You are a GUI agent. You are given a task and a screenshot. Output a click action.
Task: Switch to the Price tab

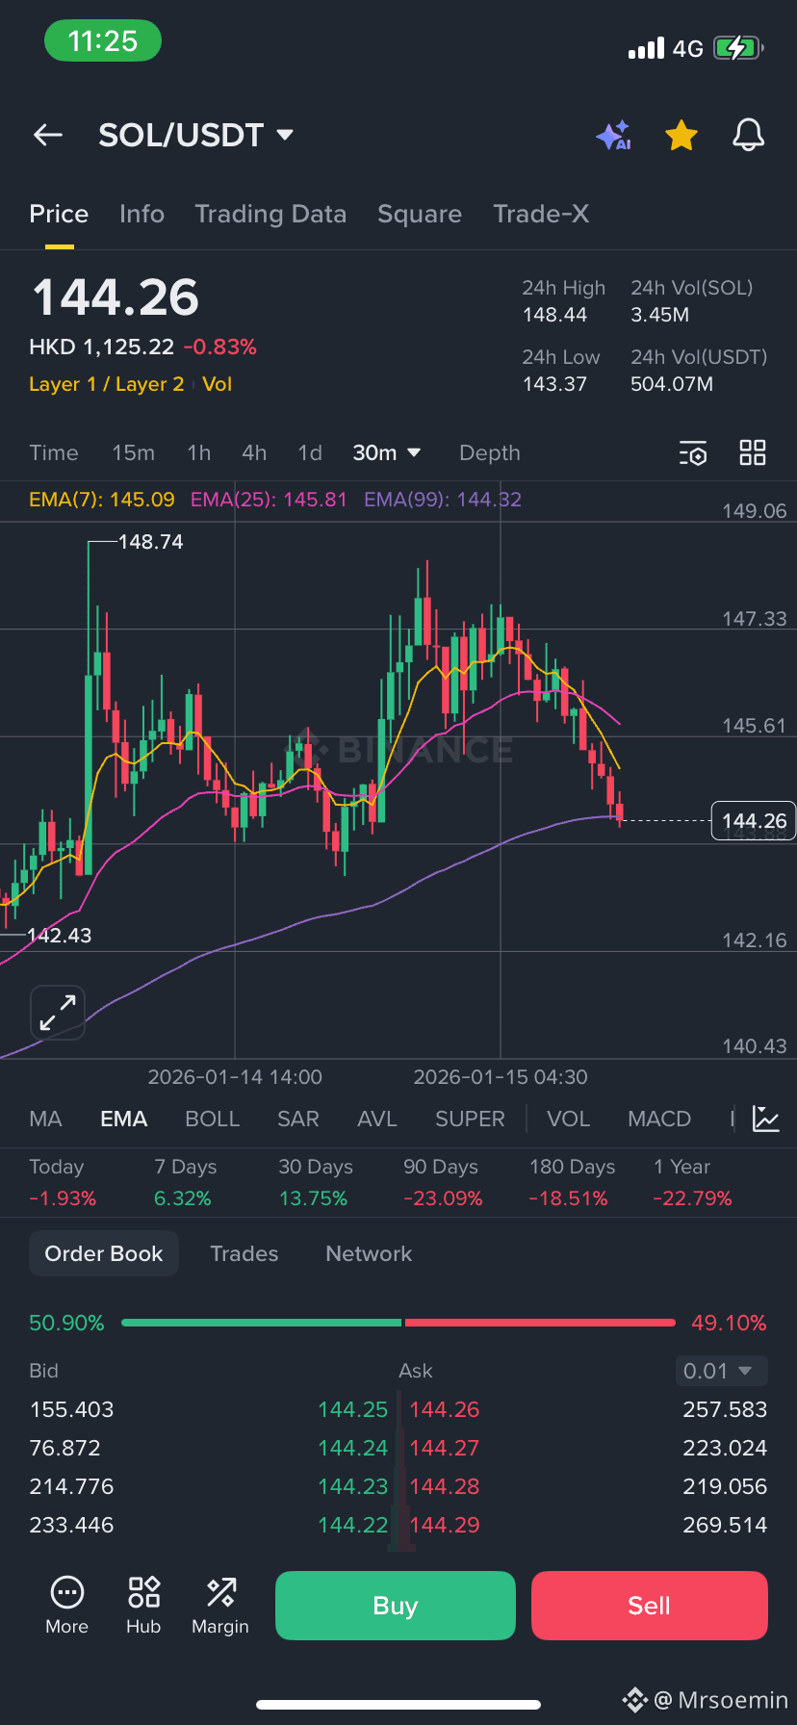[x=59, y=214]
